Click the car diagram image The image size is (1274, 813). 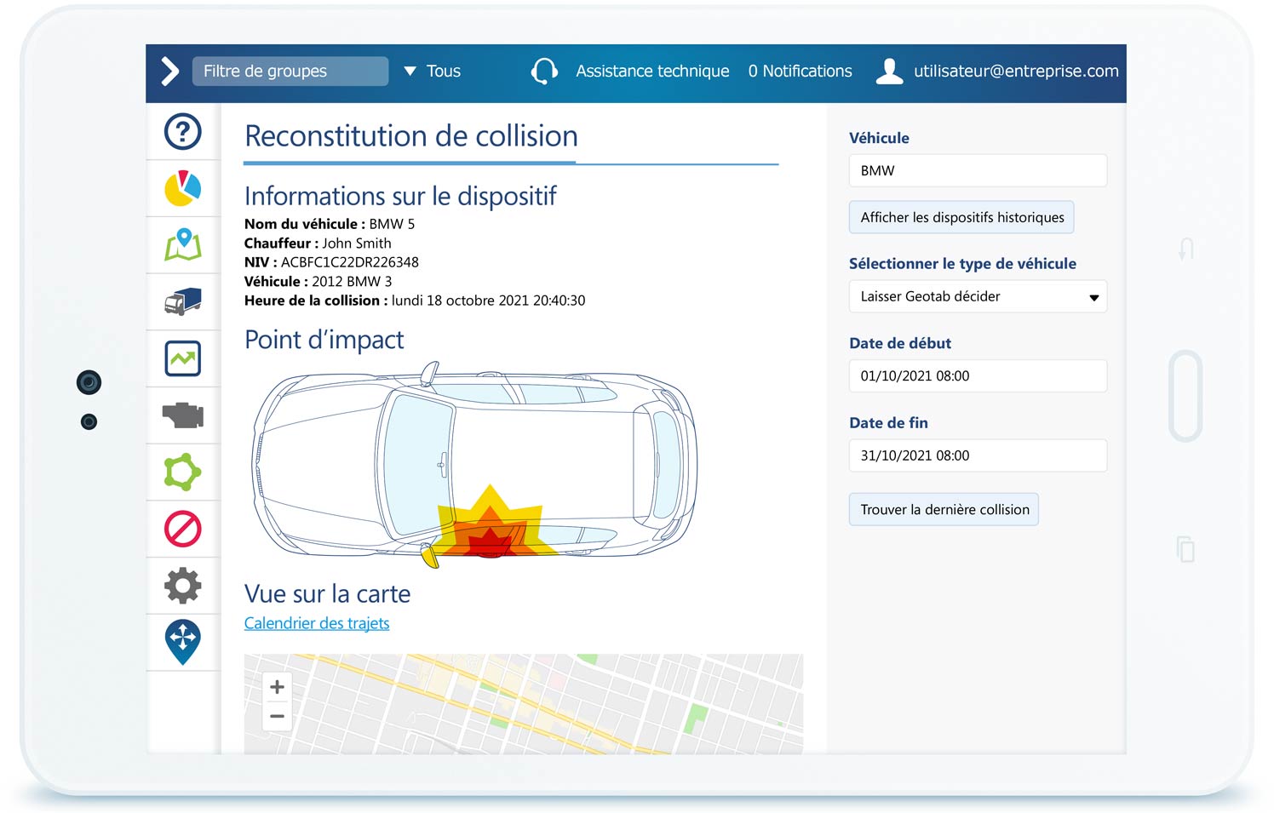tap(474, 465)
